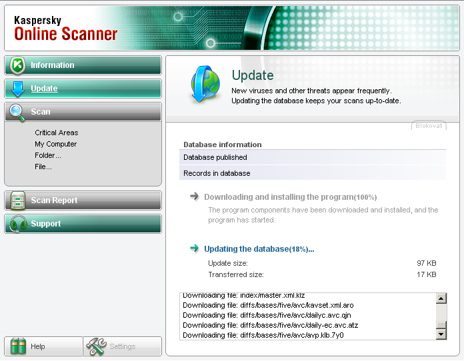Click the Database information heading
Image resolution: width=464 pixels, height=361 pixels.
point(223,145)
